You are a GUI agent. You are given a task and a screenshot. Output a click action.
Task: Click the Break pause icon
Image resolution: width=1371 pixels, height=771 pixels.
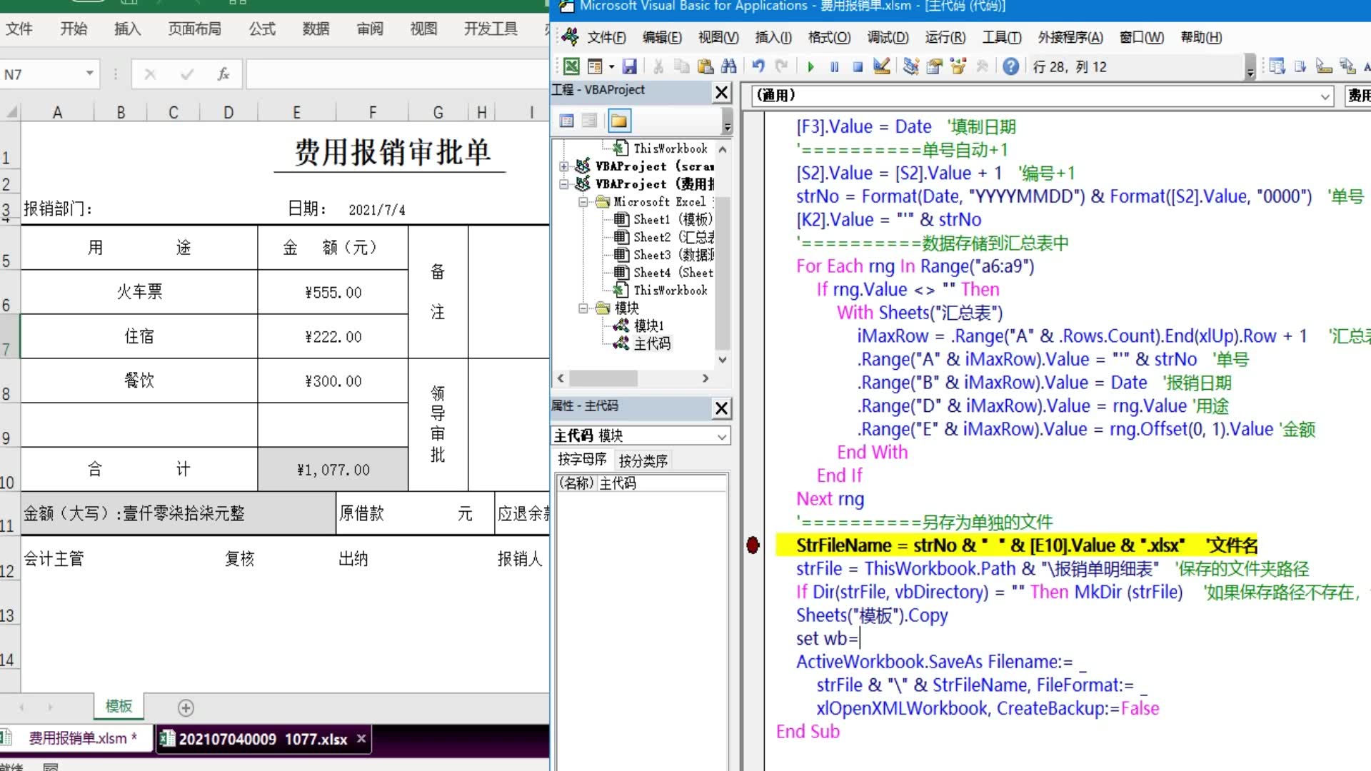[x=834, y=66]
